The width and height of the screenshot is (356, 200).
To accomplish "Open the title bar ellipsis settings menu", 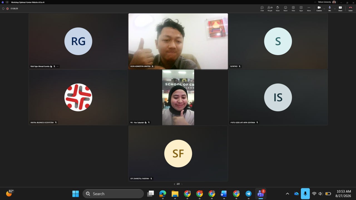I will [x=315, y=2].
